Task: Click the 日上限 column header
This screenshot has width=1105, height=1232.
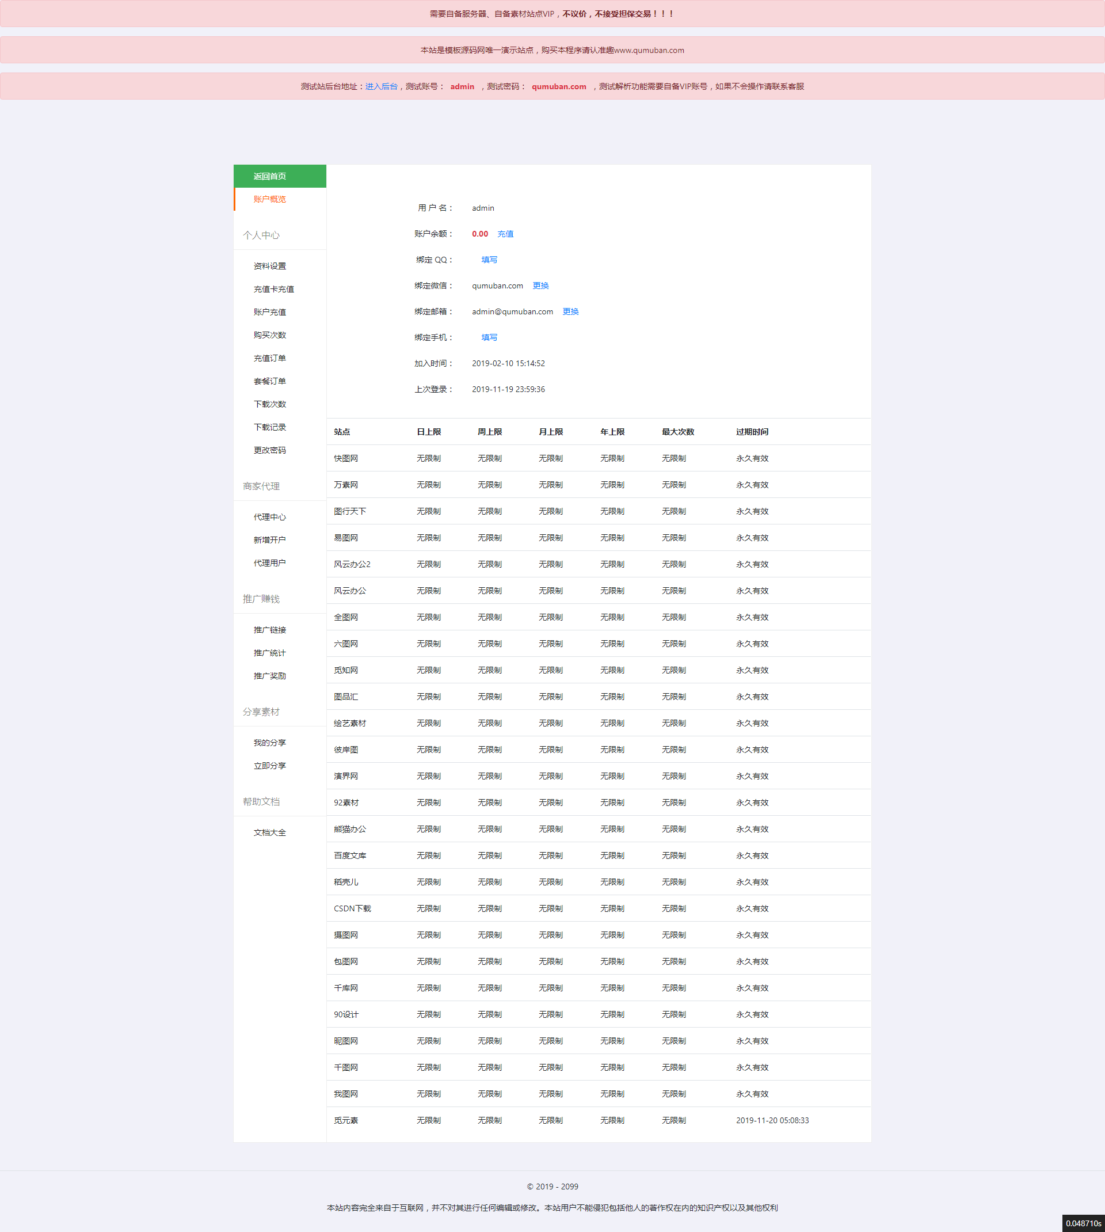Action: (x=429, y=432)
